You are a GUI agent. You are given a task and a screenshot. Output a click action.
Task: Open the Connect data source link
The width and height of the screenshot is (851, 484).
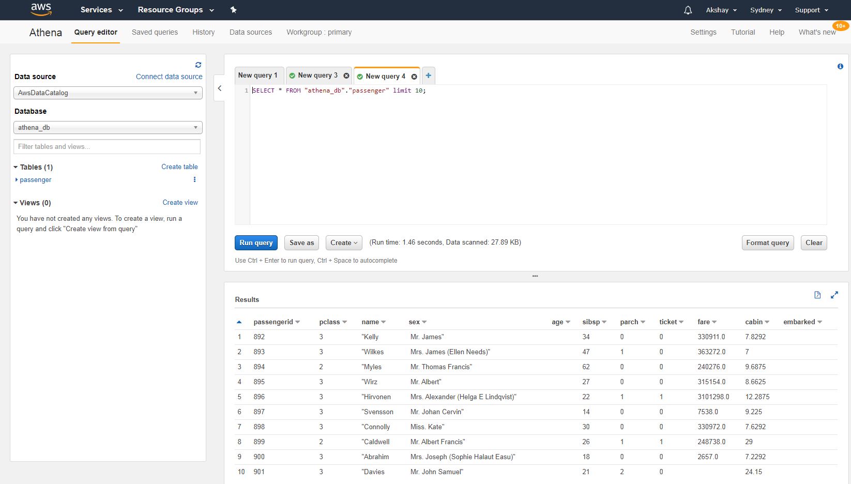coord(169,77)
